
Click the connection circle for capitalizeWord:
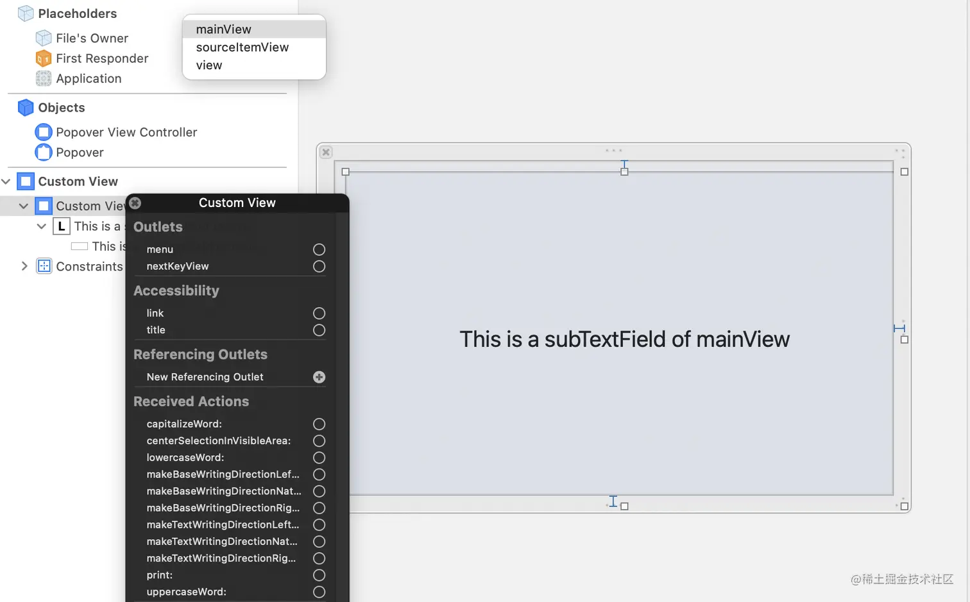coord(319,424)
